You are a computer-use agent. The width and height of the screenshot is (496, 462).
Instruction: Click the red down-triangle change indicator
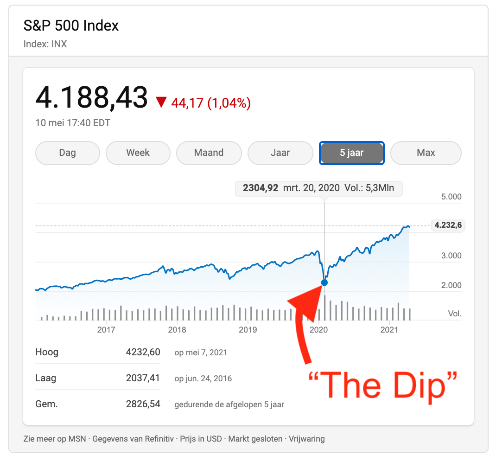161,102
